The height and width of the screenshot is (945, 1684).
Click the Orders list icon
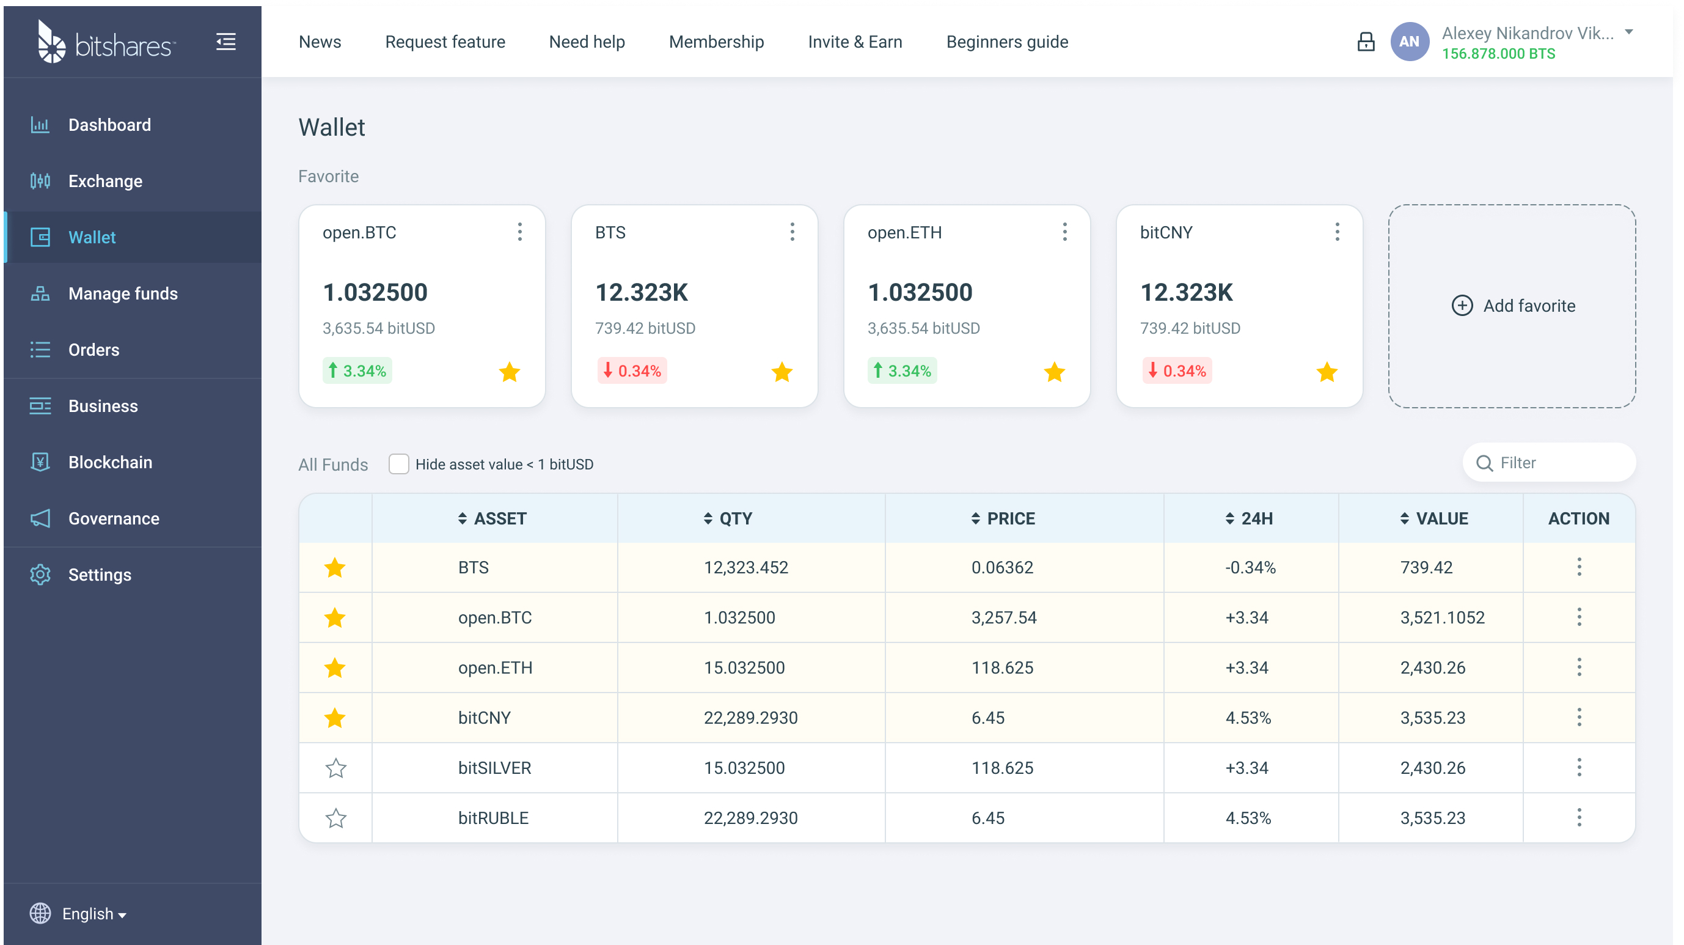[40, 350]
